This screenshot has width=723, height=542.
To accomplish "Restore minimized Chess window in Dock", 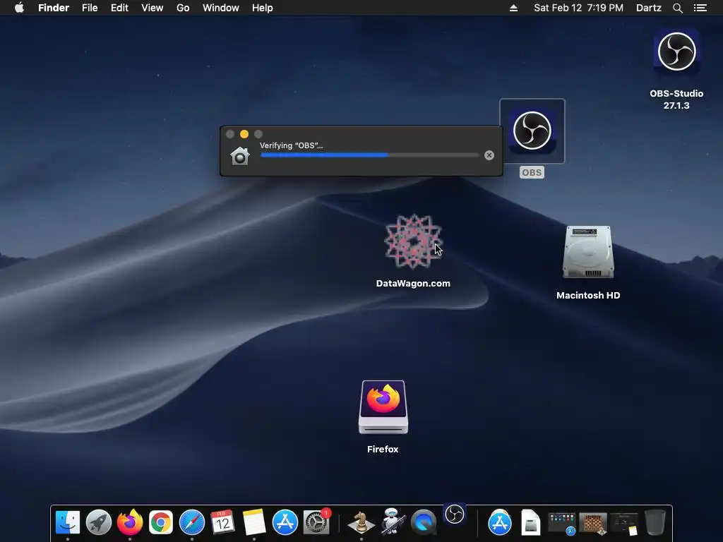I will coord(593,524).
